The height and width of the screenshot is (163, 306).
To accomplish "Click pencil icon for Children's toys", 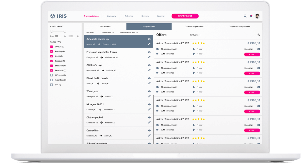I will point(149,70).
